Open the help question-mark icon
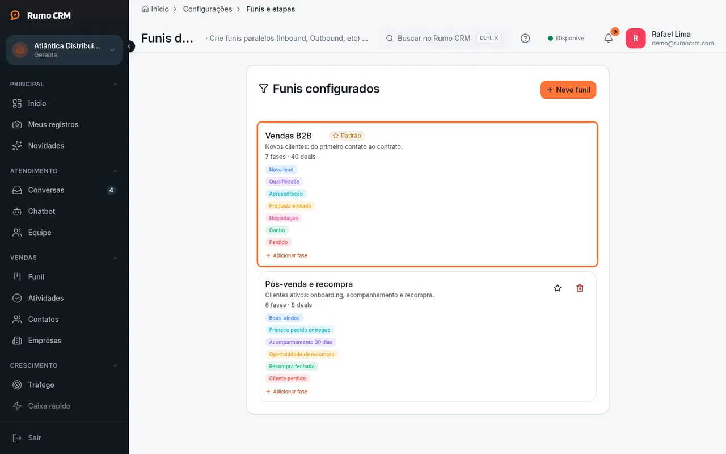The height and width of the screenshot is (454, 726). click(x=525, y=39)
